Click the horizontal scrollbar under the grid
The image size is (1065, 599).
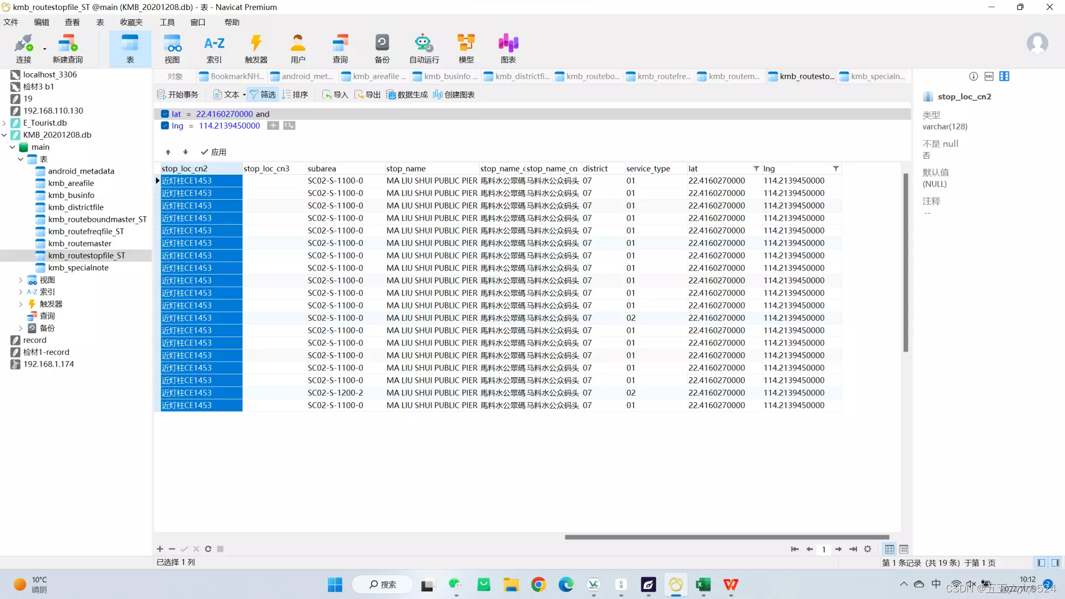(x=727, y=537)
